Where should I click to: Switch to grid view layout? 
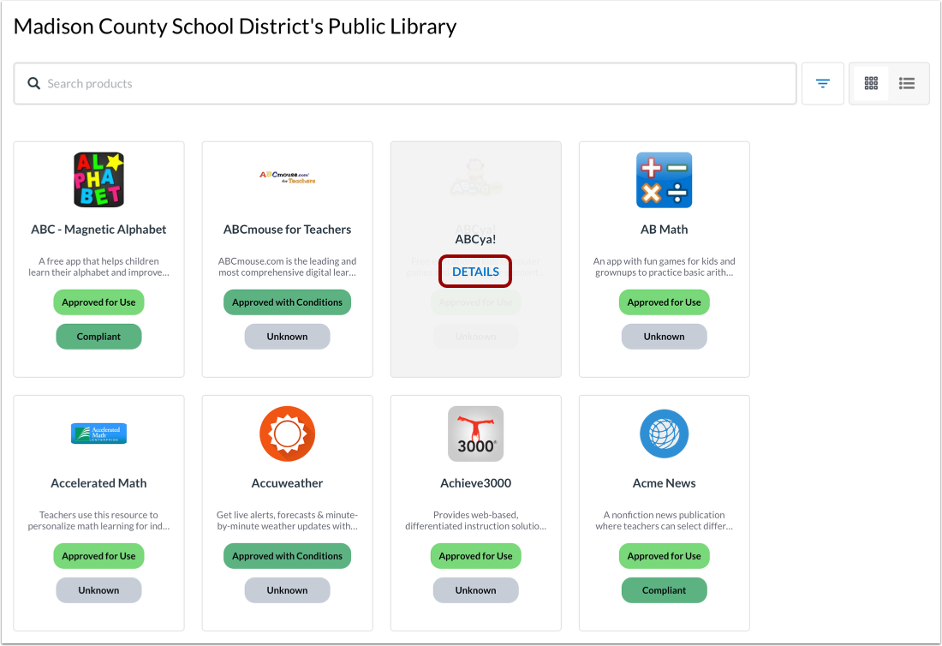(x=871, y=83)
